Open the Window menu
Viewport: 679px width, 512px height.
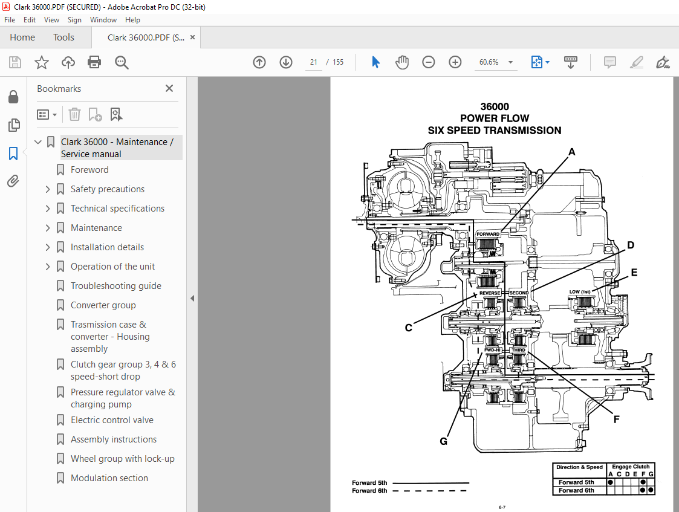pyautogui.click(x=103, y=20)
